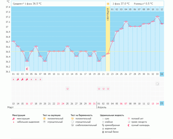173x139 pixels.
Task: Click the лунный календарь legend icon
Action: (x=129, y=125)
